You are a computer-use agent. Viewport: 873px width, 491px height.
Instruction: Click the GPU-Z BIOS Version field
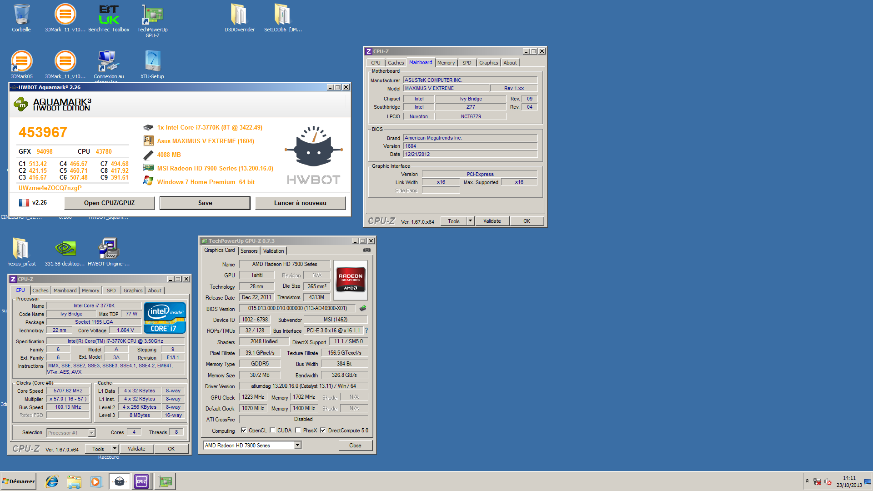(297, 308)
